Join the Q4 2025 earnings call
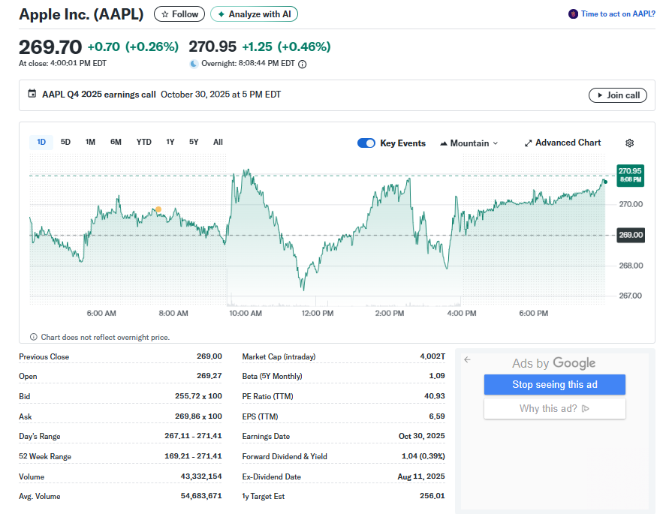This screenshot has width=666, height=514. pyautogui.click(x=617, y=95)
